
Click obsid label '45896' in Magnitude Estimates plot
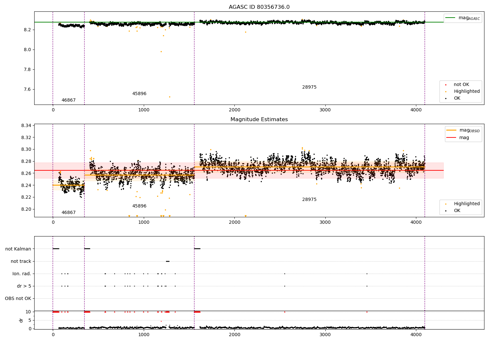pos(139,206)
